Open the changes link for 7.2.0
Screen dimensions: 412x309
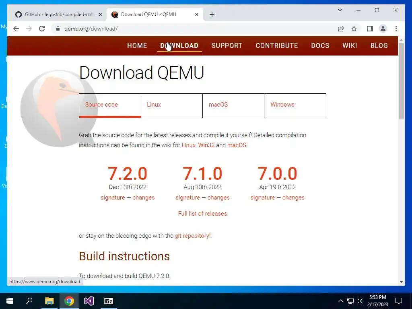click(144, 198)
